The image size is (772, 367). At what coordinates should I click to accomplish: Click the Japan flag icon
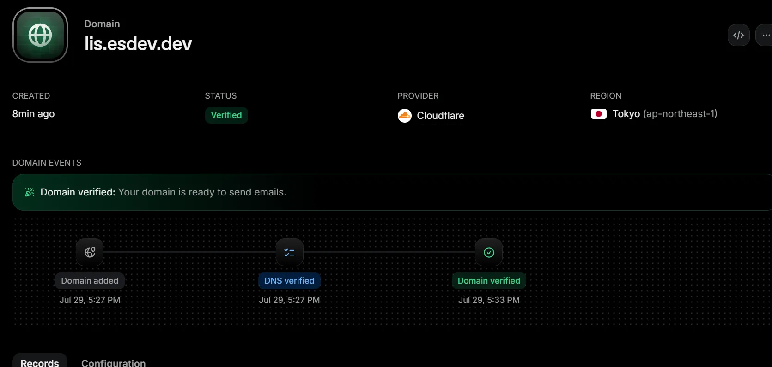coord(599,114)
